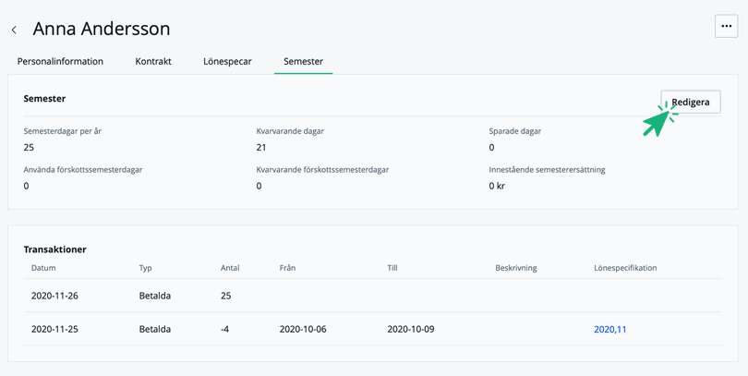Click the Beskrivning column header
The image size is (748, 376).
515,268
